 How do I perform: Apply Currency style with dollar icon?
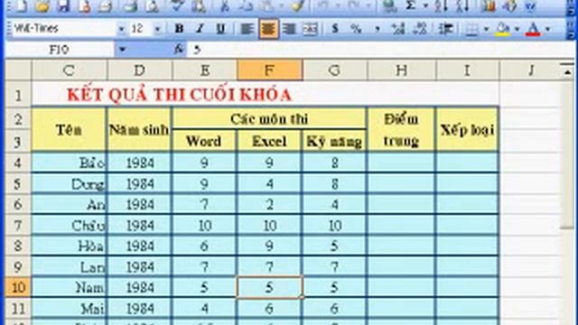point(335,28)
